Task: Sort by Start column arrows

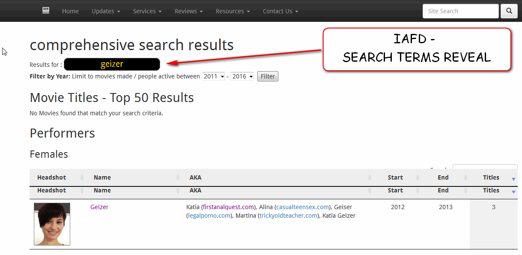Action: pos(418,178)
